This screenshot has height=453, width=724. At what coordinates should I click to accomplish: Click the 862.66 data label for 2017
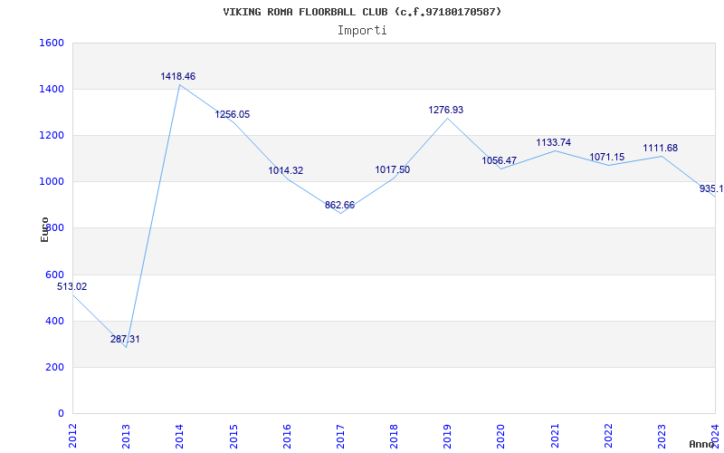pos(339,206)
